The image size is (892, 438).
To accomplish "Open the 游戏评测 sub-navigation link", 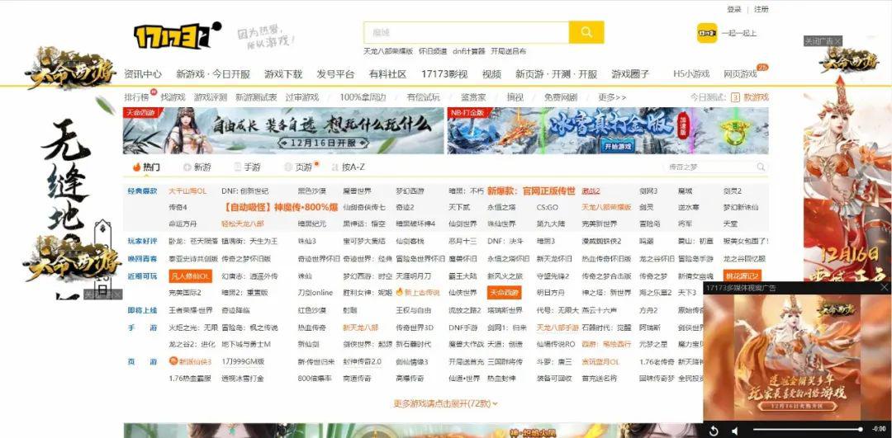I will tap(210, 97).
